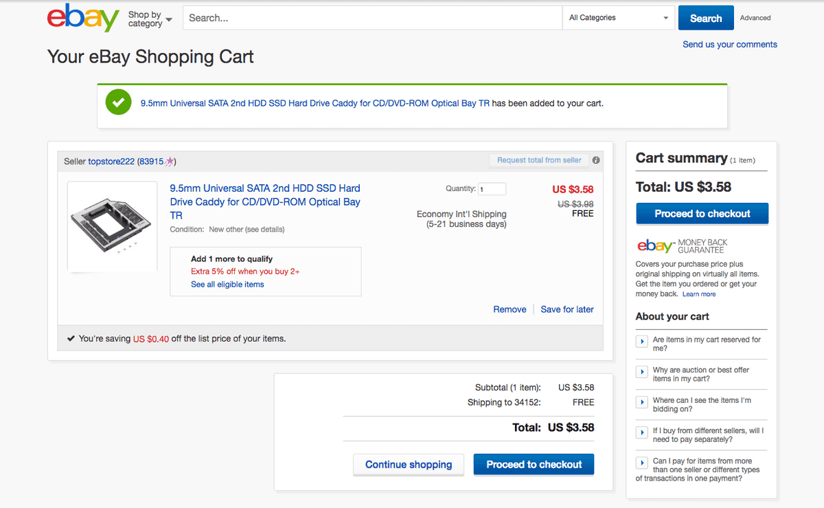The image size is (824, 508).
Task: Click bottom Proceed to checkout button
Action: [x=534, y=465]
